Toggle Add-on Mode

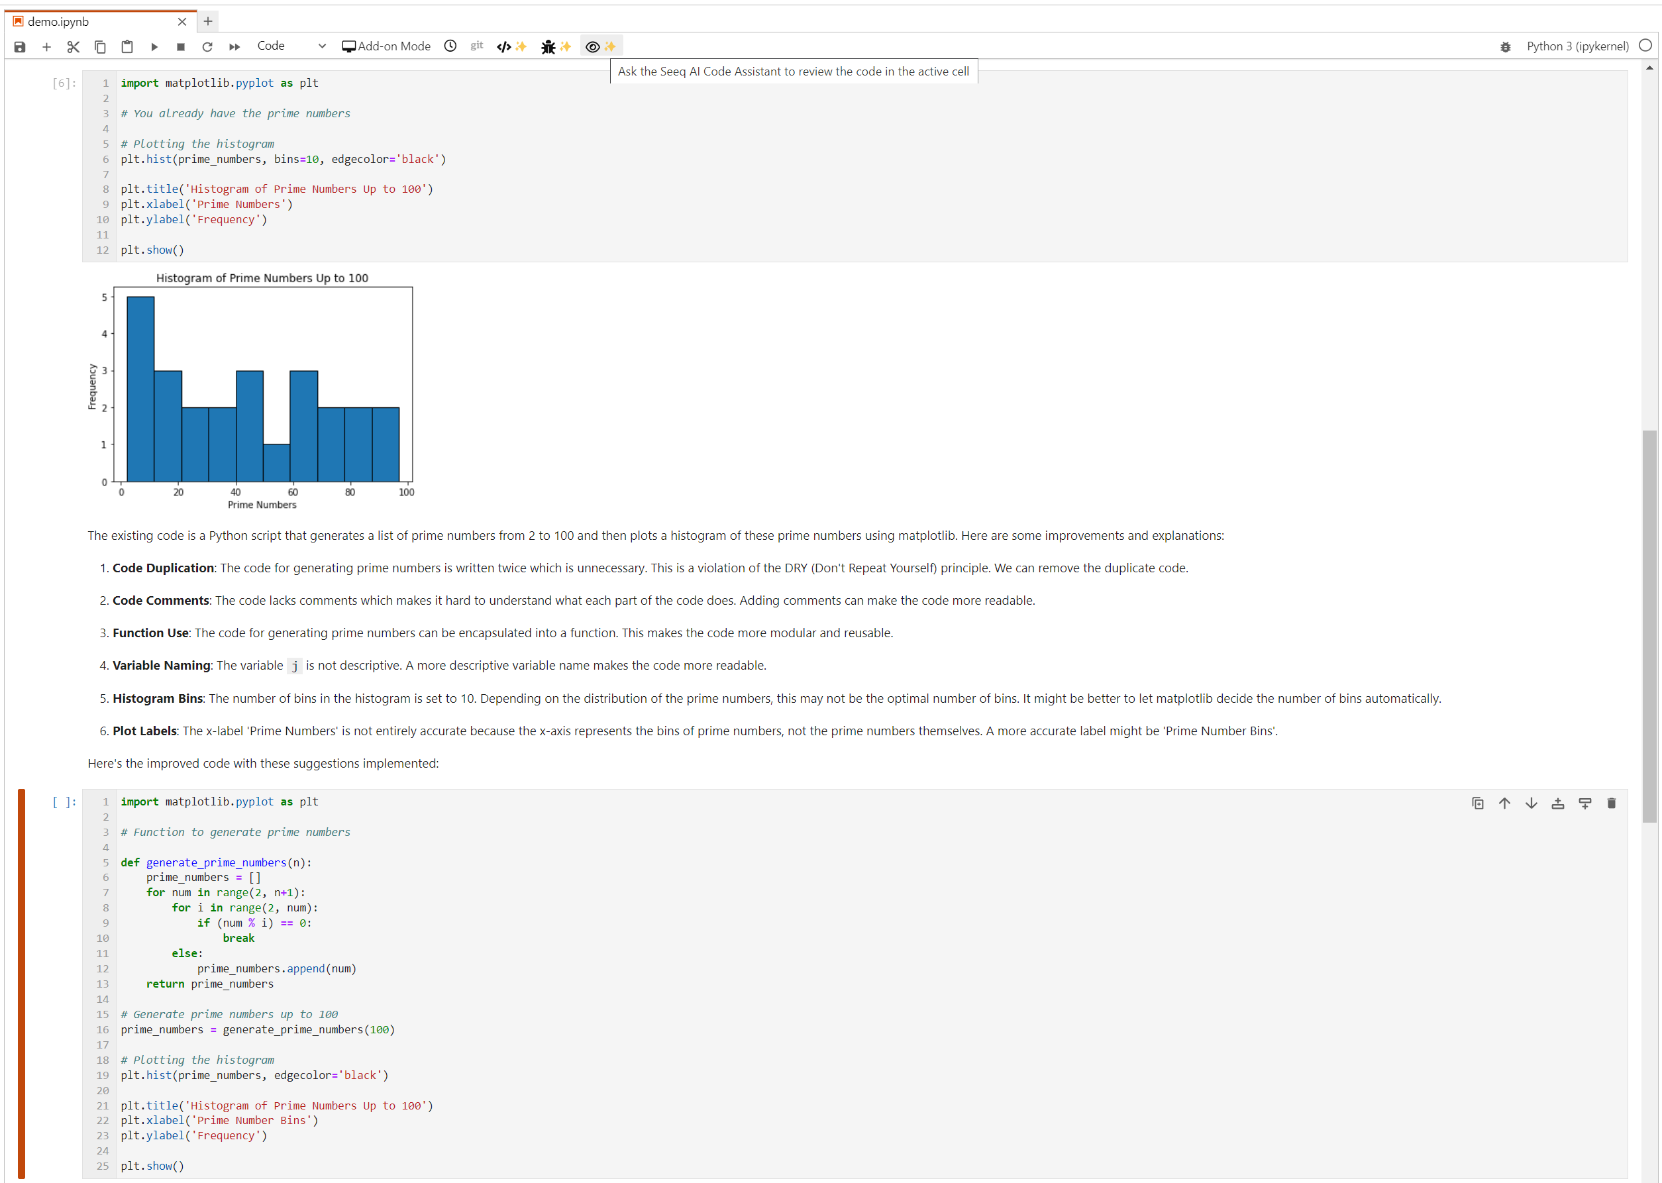click(x=386, y=46)
